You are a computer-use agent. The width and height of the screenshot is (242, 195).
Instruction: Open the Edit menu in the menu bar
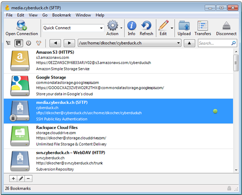point(21,15)
